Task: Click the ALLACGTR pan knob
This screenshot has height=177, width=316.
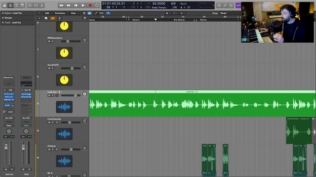Action: pyautogui.click(x=84, y=67)
